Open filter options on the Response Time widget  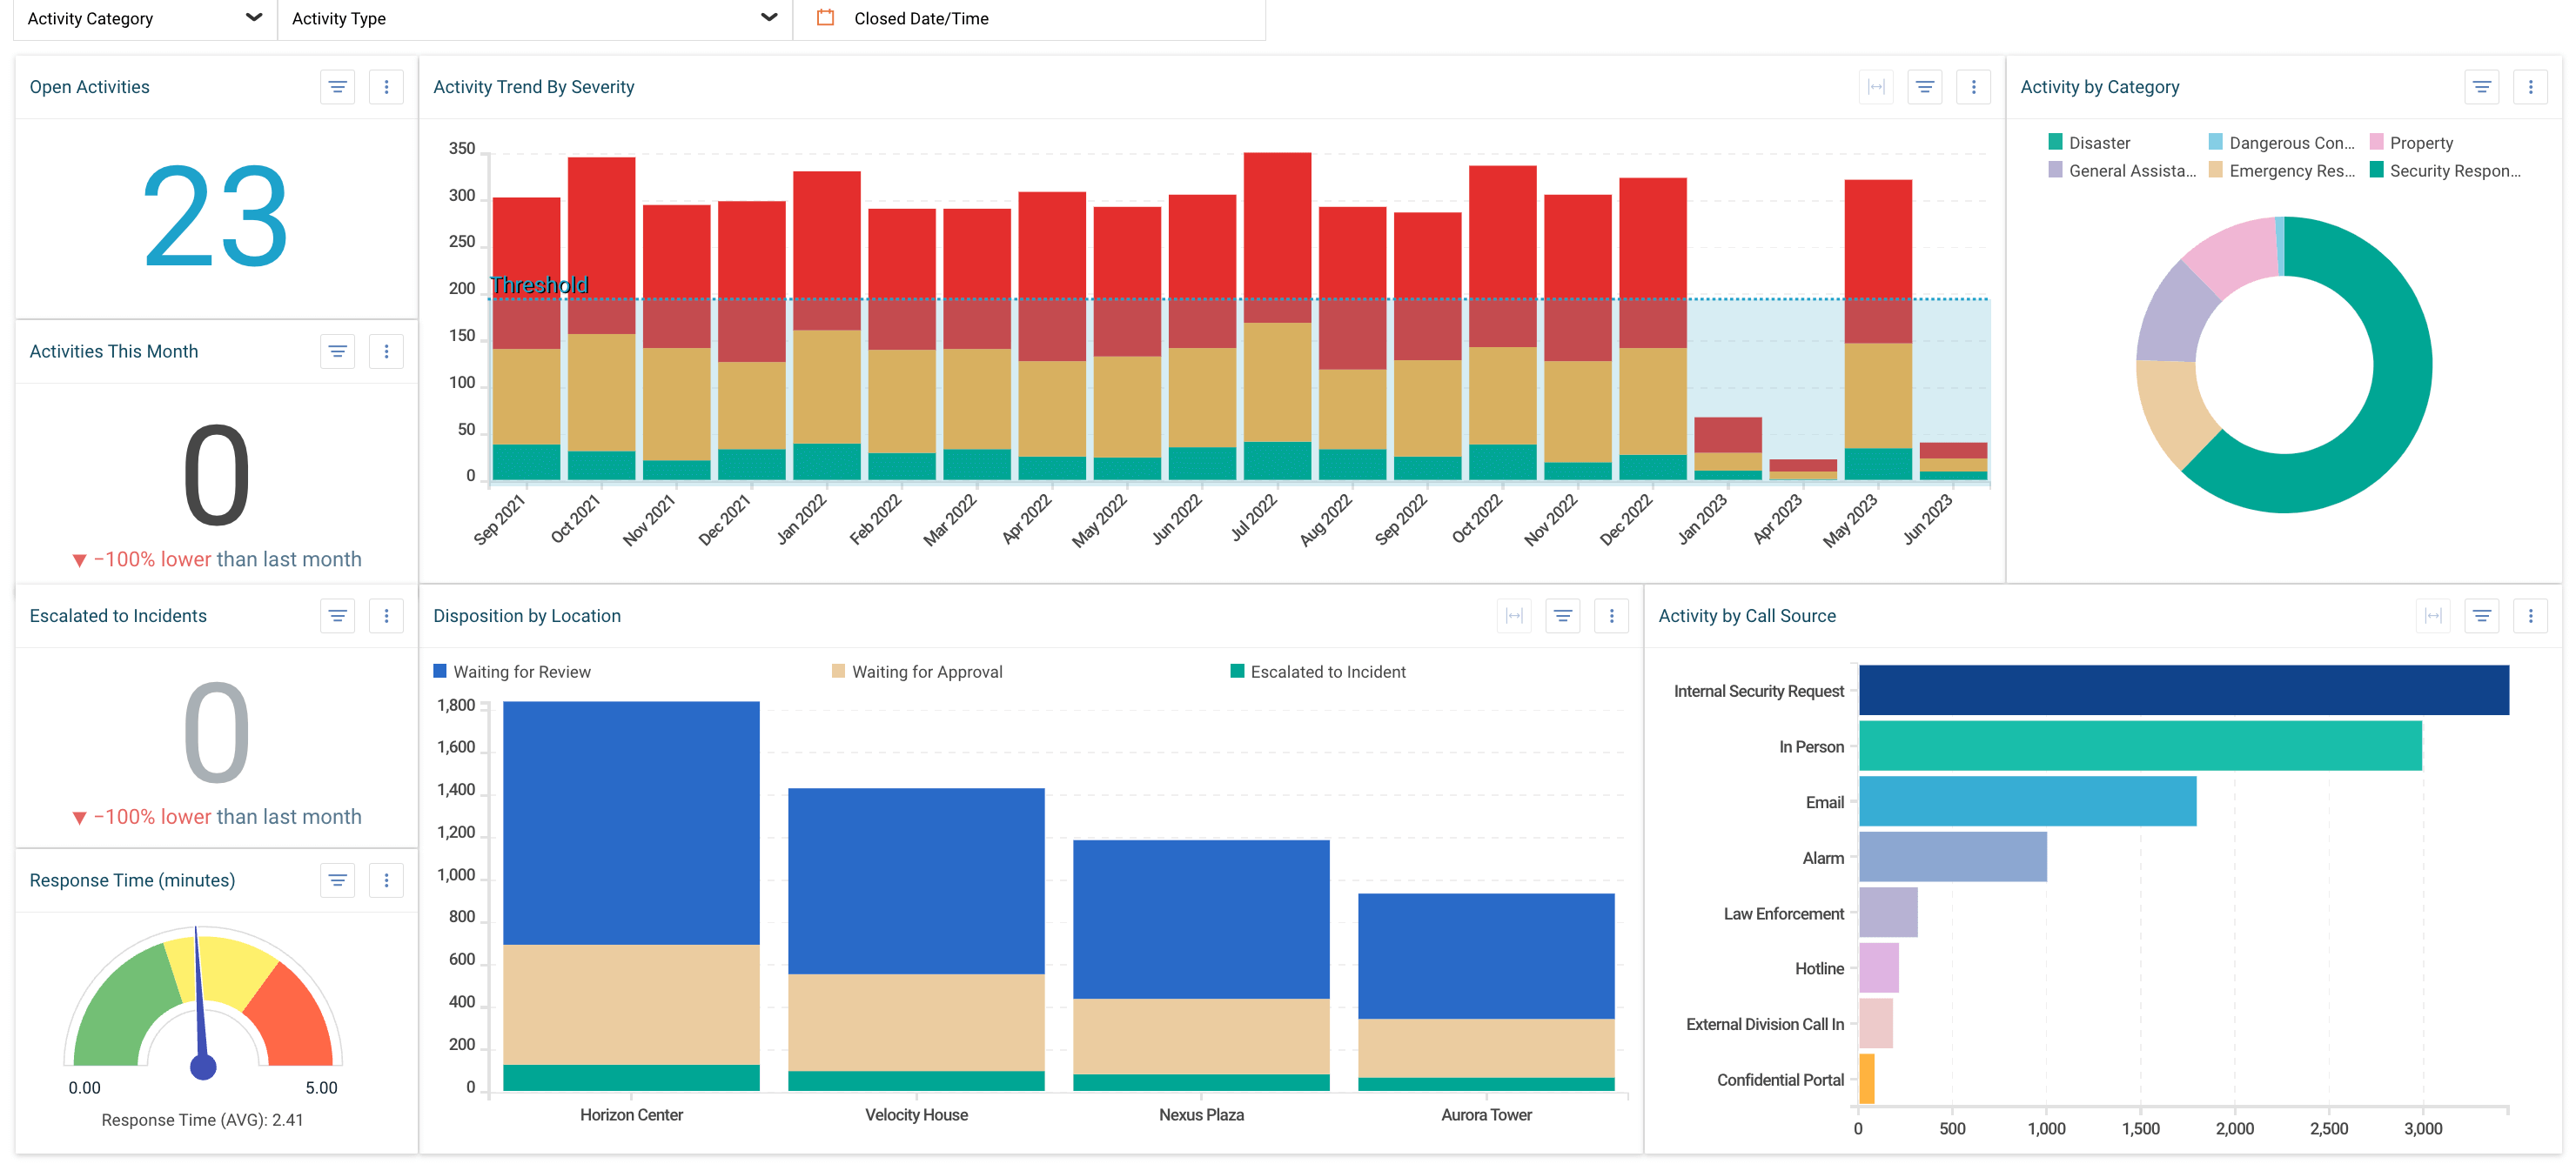(x=337, y=880)
